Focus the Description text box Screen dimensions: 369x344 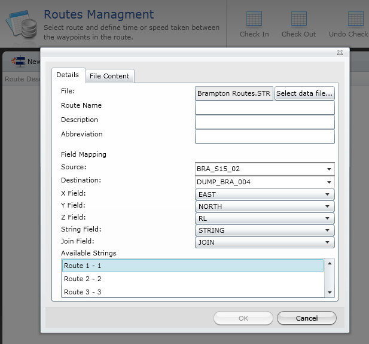coord(264,122)
